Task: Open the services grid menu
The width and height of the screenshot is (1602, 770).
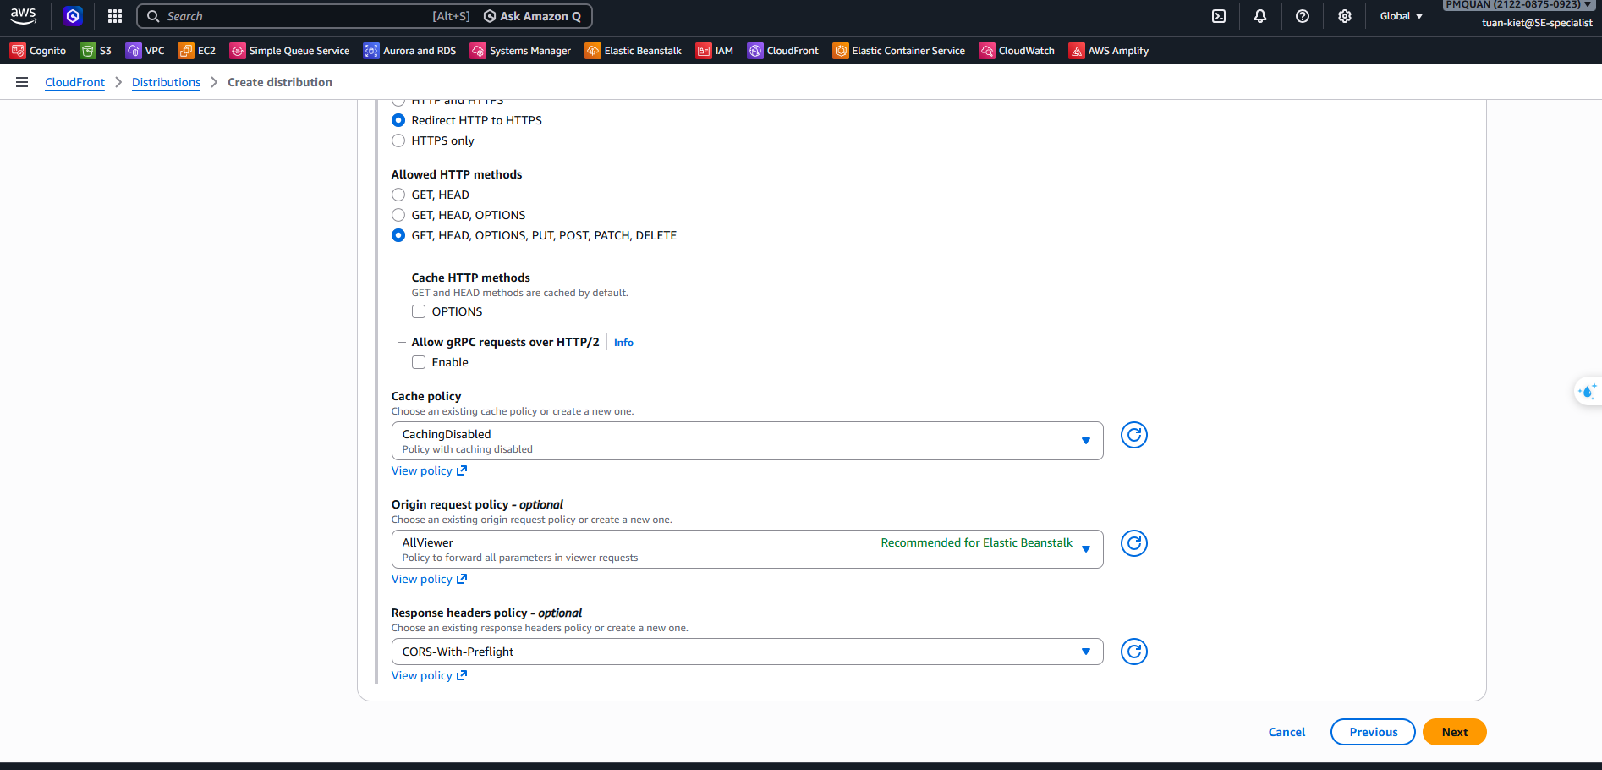Action: pos(115,16)
